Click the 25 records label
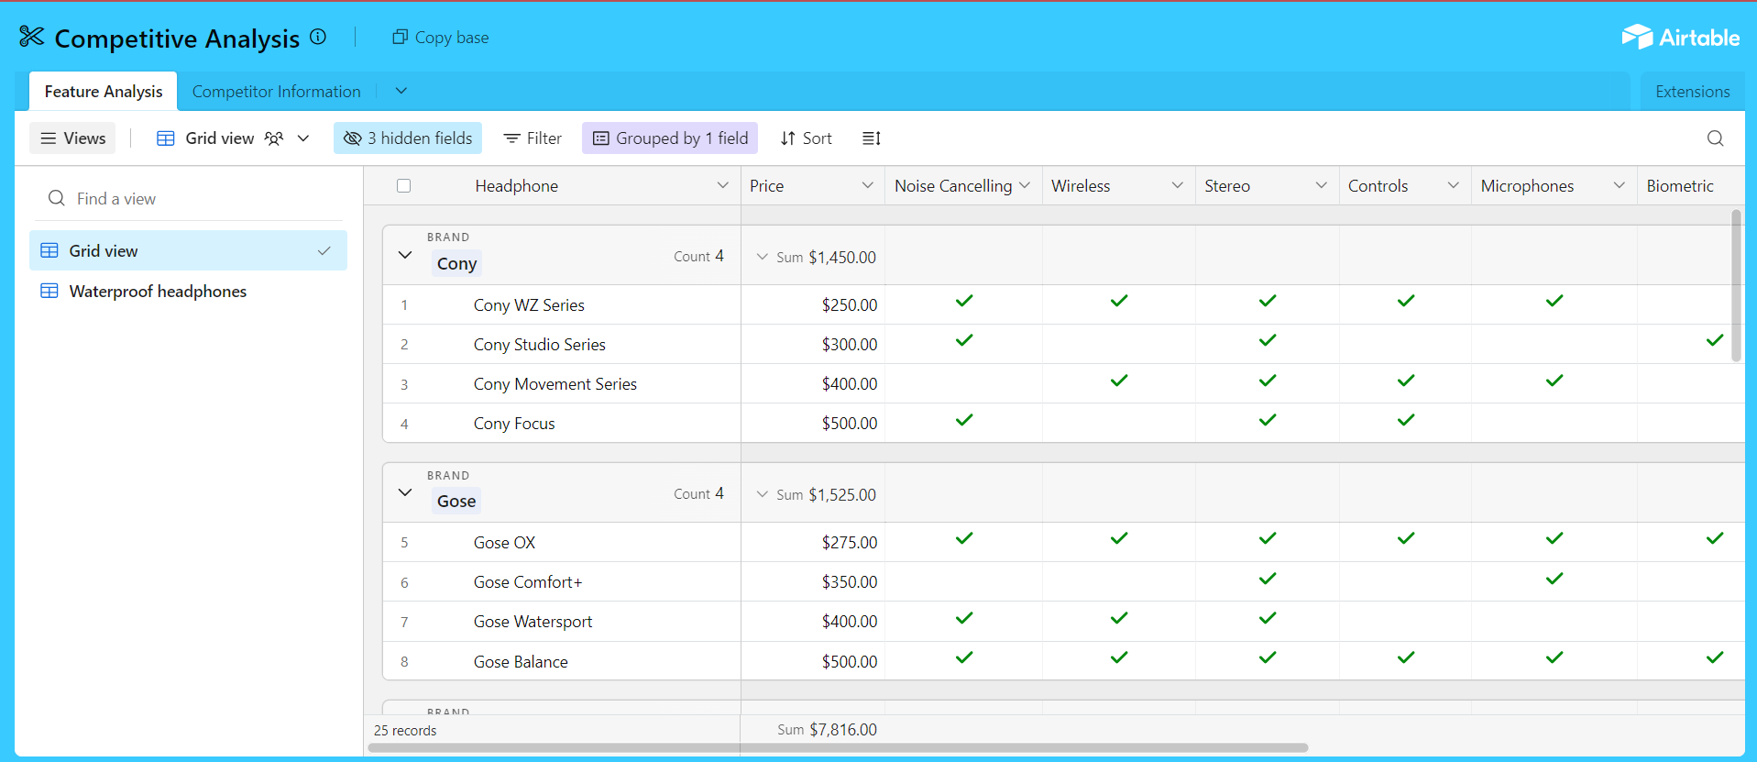 (405, 731)
